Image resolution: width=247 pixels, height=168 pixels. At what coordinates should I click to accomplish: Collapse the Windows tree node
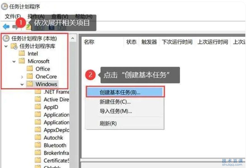[22, 84]
